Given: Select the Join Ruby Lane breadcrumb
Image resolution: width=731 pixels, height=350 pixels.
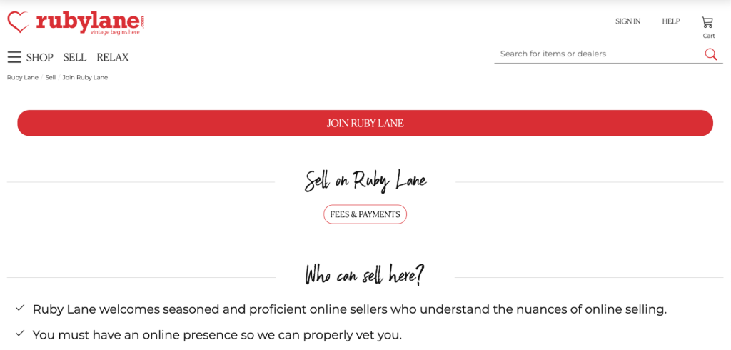Looking at the screenshot, I should click(x=85, y=77).
